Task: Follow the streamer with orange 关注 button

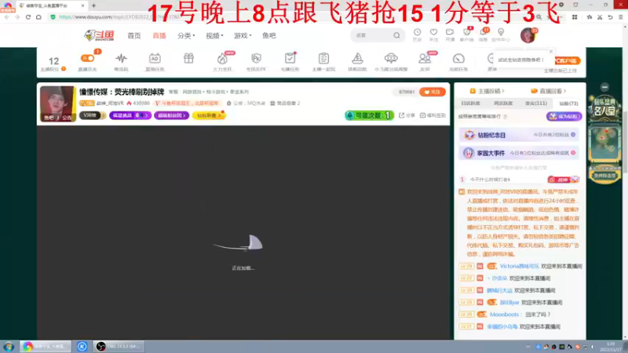Action: (433, 92)
